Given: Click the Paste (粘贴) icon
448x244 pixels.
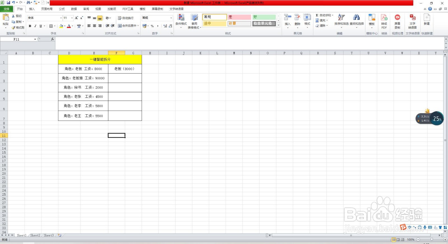Looking at the screenshot, I should click(6, 17).
